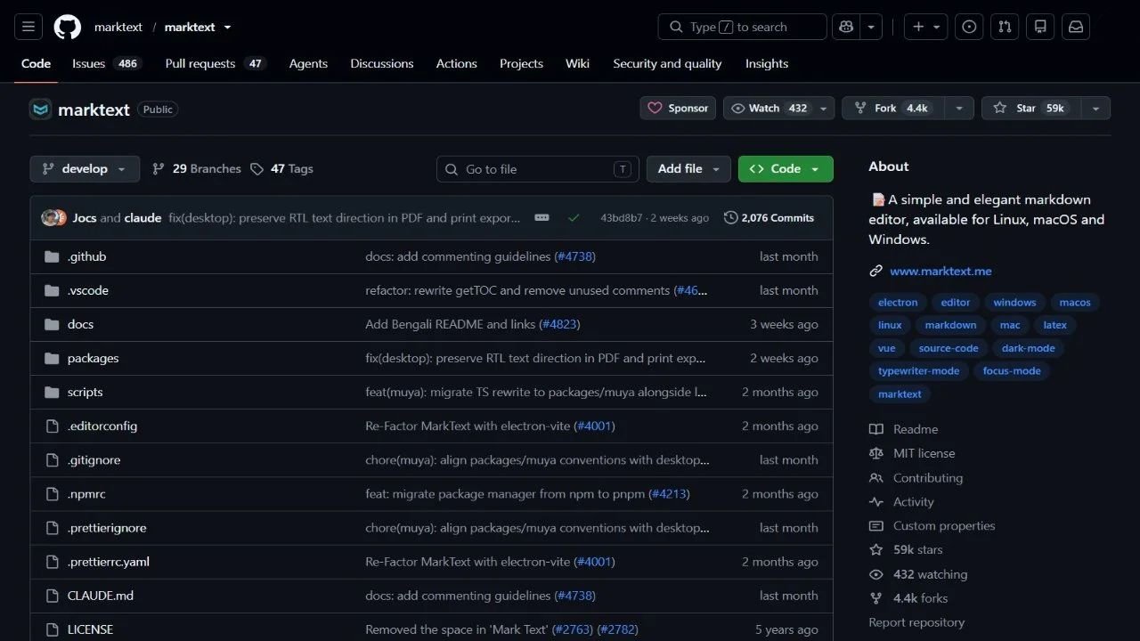Fork the marktext repository
Screen dimensions: 1140x641
[893, 108]
